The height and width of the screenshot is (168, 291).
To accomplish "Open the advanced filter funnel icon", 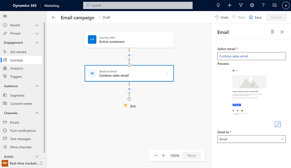I will 241,5.
